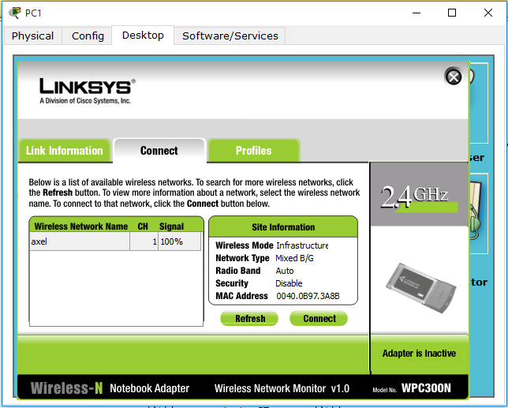Click the Wireless Network Name column header

(81, 226)
